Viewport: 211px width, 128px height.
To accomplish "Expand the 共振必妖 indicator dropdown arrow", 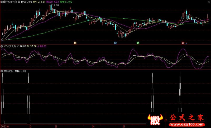I will click(x=2, y=71).
